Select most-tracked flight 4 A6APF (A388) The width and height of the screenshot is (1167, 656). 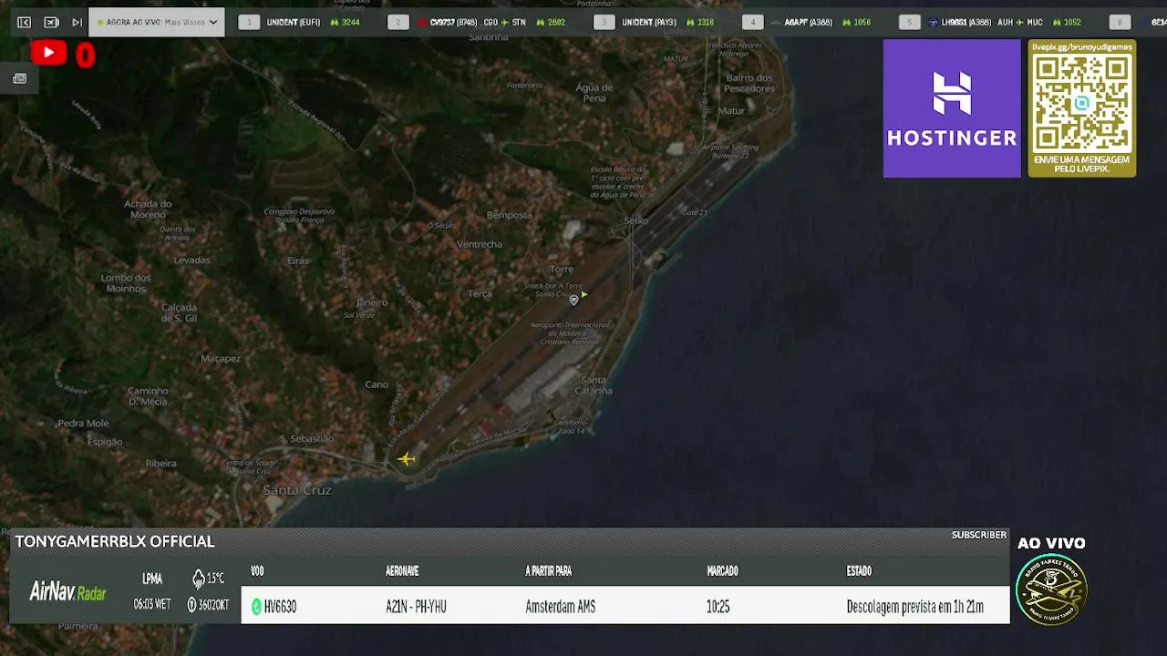coord(808,22)
